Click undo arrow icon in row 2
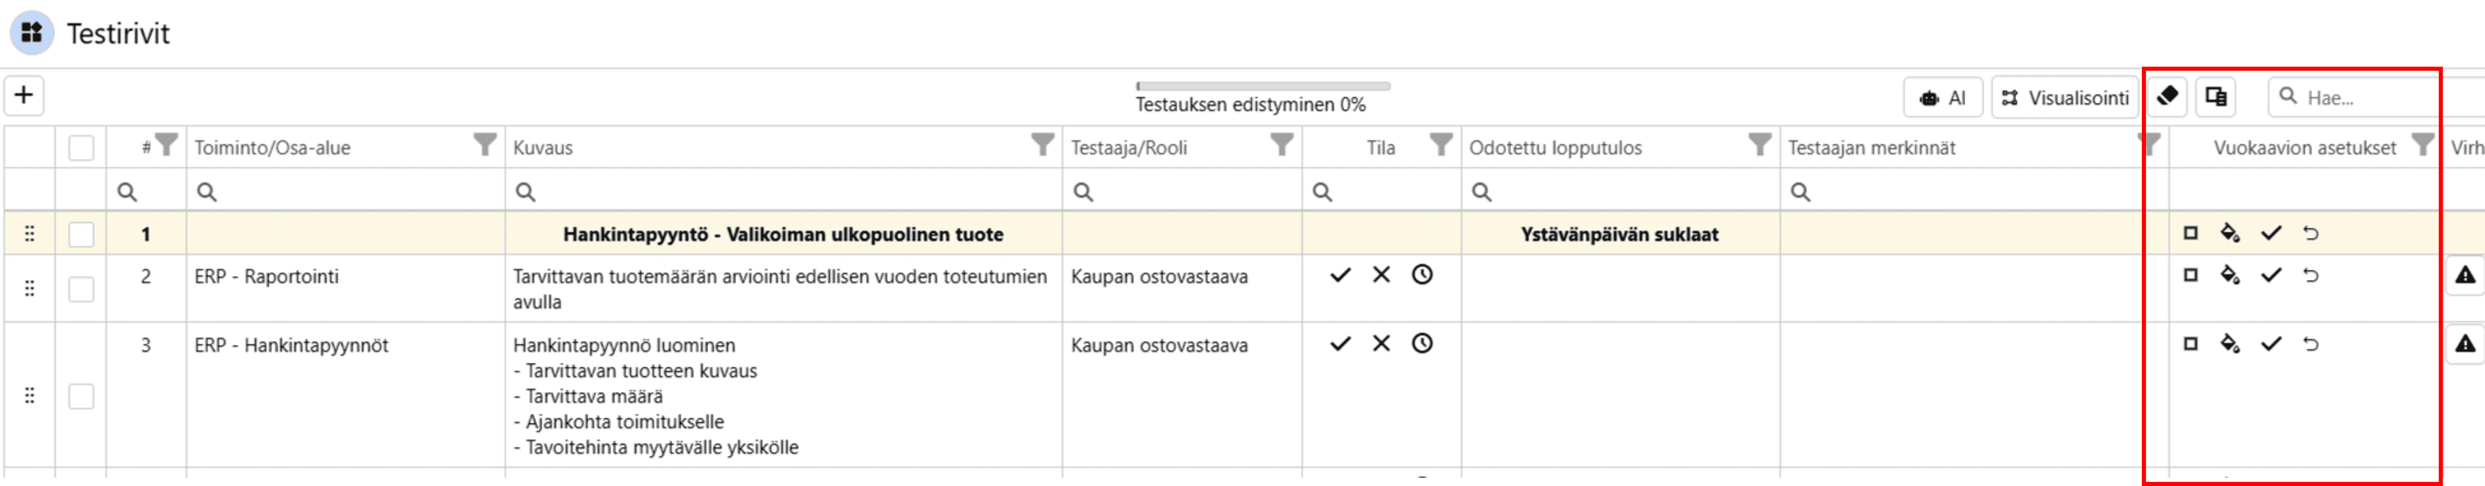The width and height of the screenshot is (2485, 486). tap(2311, 276)
